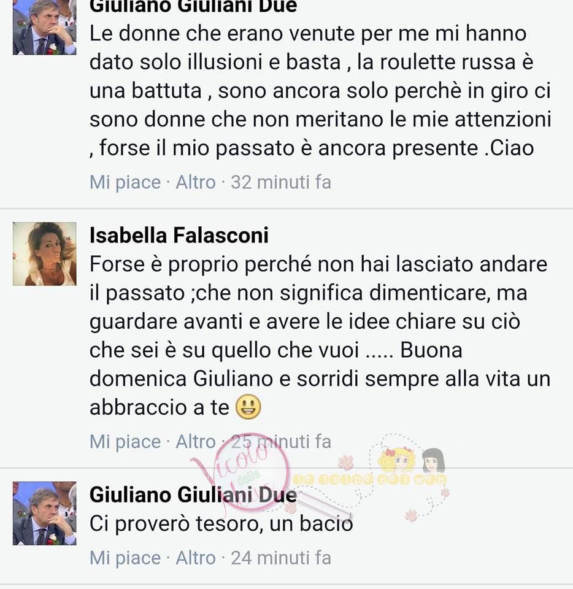This screenshot has height=589, width=573.
Task: Open the '32 minuti fa' timestamp
Action: pyautogui.click(x=281, y=183)
